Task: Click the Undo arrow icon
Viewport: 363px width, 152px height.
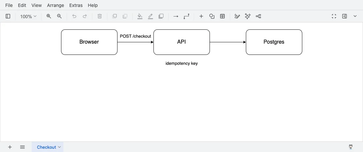Action: (74, 16)
